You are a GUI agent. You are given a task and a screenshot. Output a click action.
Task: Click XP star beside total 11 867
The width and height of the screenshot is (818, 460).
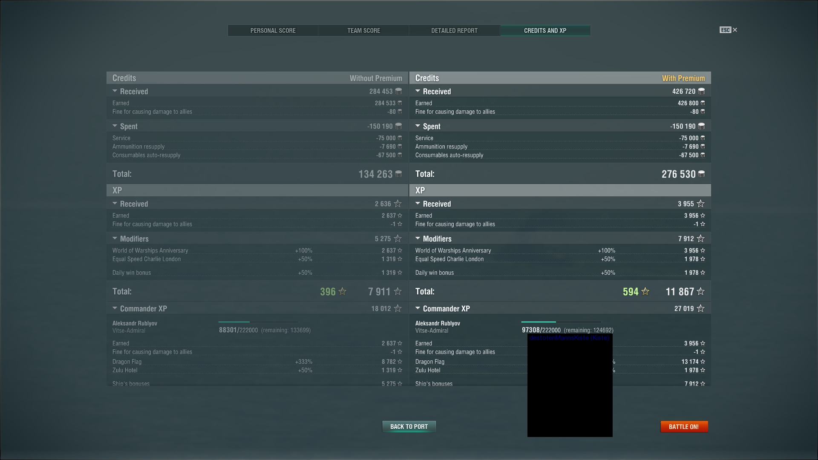coord(700,291)
